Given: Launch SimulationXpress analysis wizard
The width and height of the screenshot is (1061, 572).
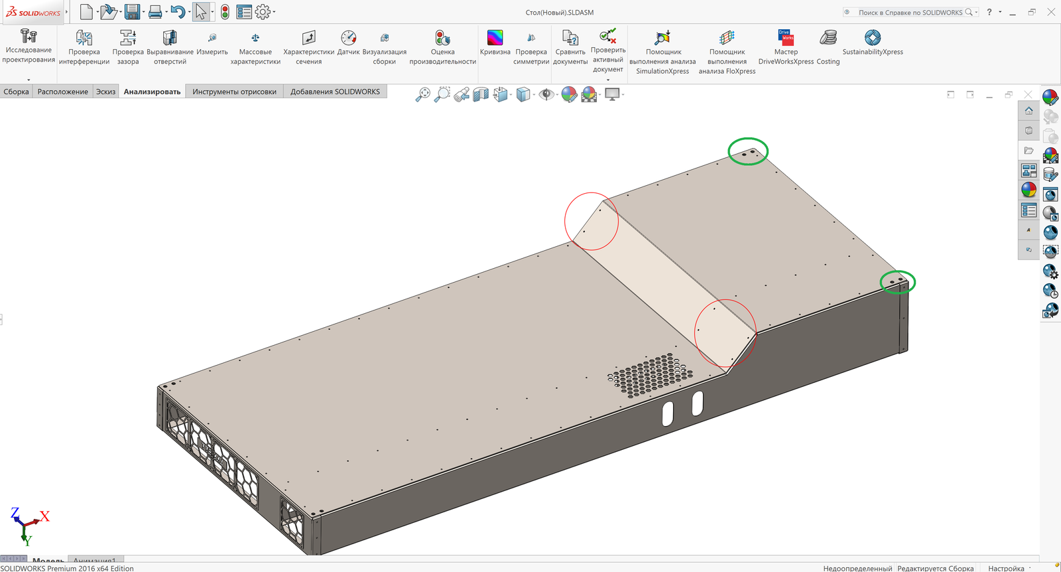Looking at the screenshot, I should point(662,52).
